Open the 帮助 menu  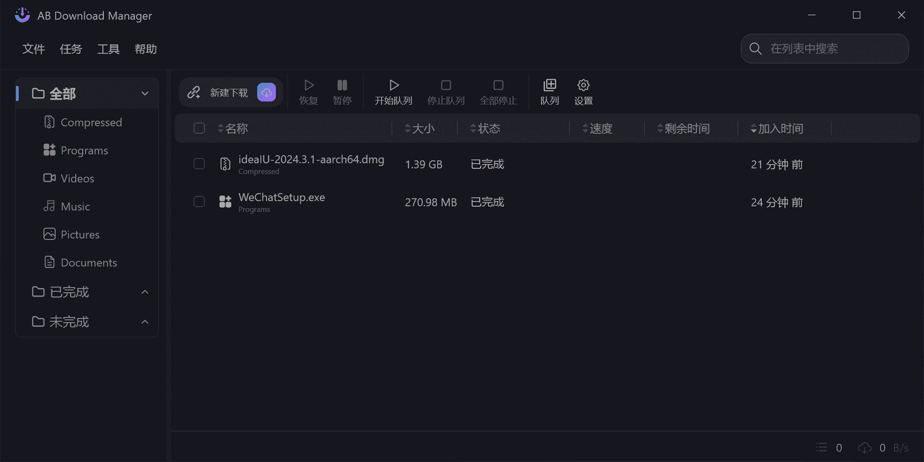tap(145, 49)
